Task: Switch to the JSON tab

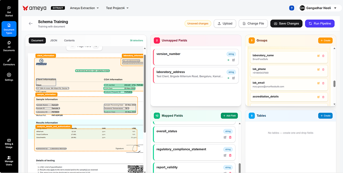Action: (x=54, y=40)
